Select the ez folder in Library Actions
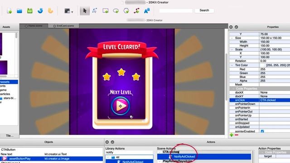The image size is (290, 163). (118, 157)
